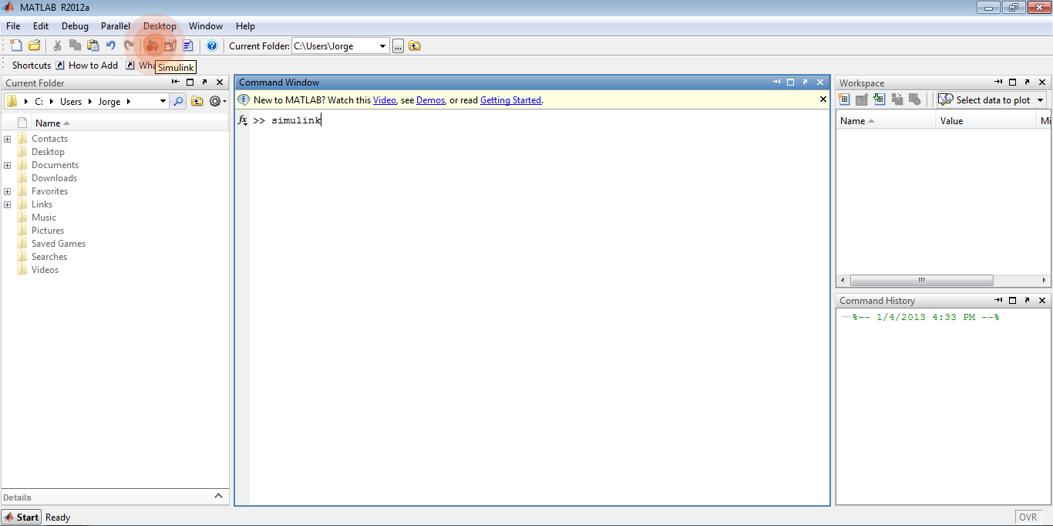Toggle the OVR overwrite indicator
This screenshot has width=1053, height=526.
pyautogui.click(x=1028, y=518)
